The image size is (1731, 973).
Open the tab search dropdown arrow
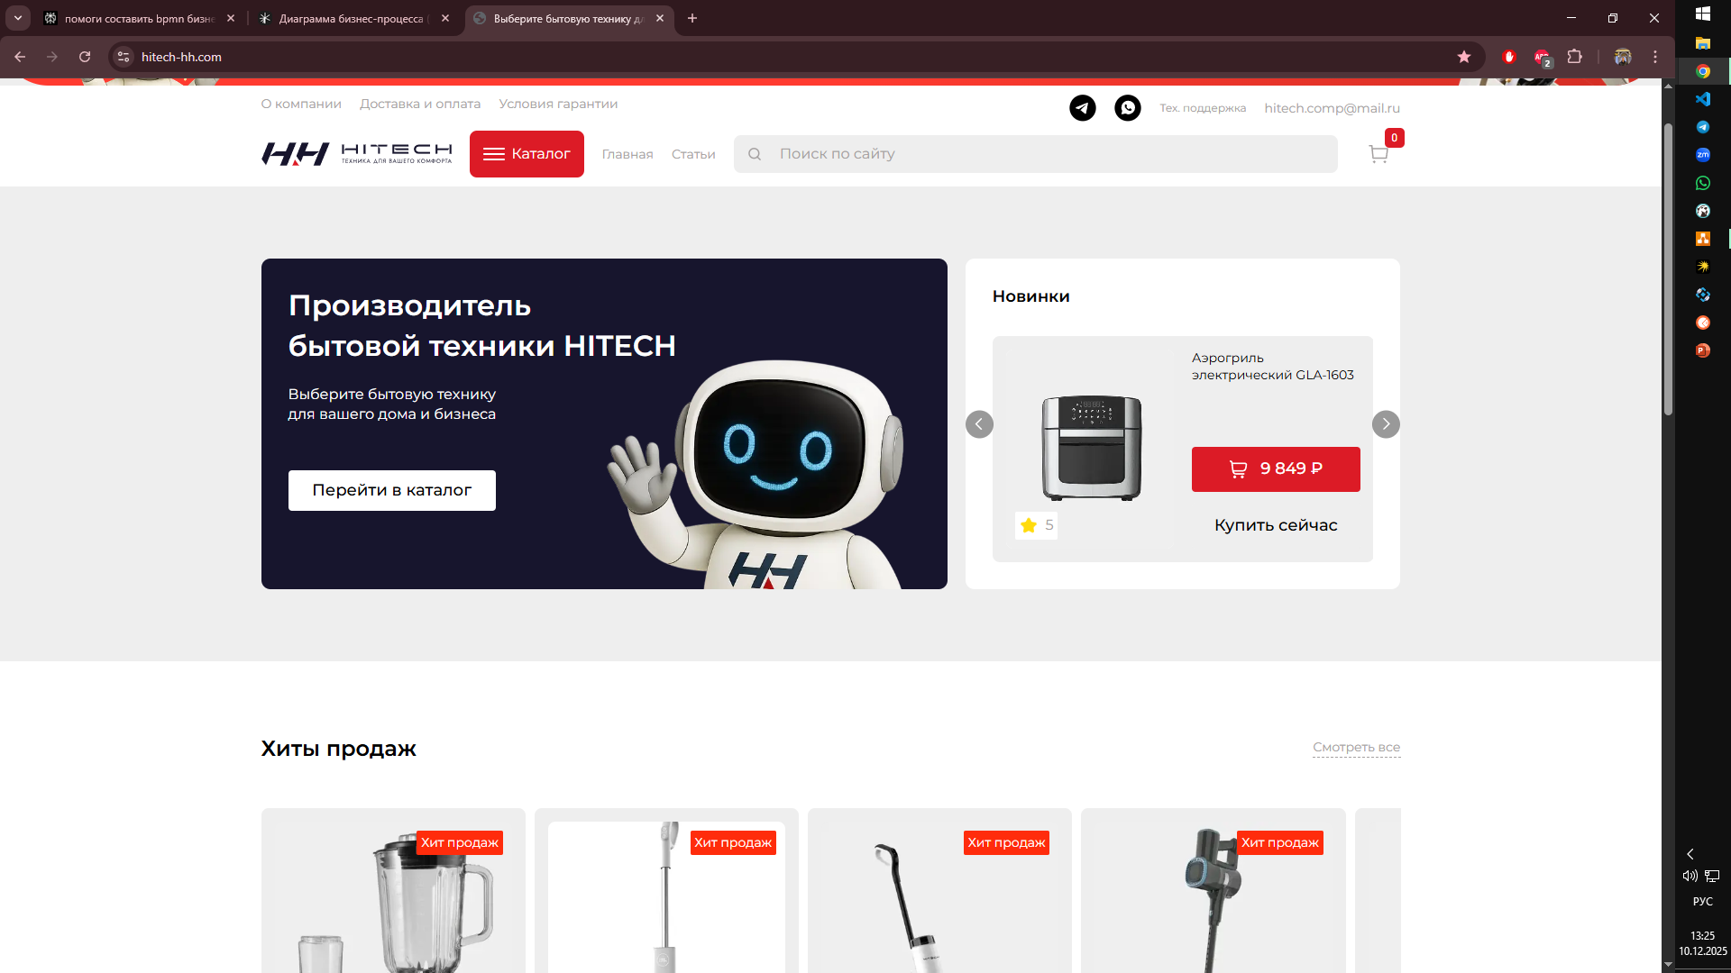tap(17, 18)
